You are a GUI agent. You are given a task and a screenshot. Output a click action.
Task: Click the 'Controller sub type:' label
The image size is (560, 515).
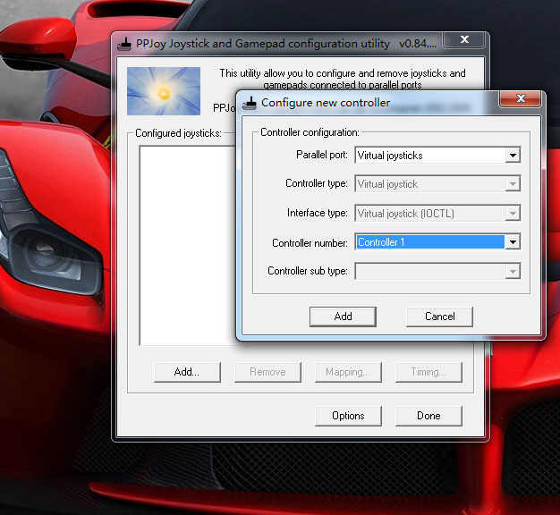(308, 271)
